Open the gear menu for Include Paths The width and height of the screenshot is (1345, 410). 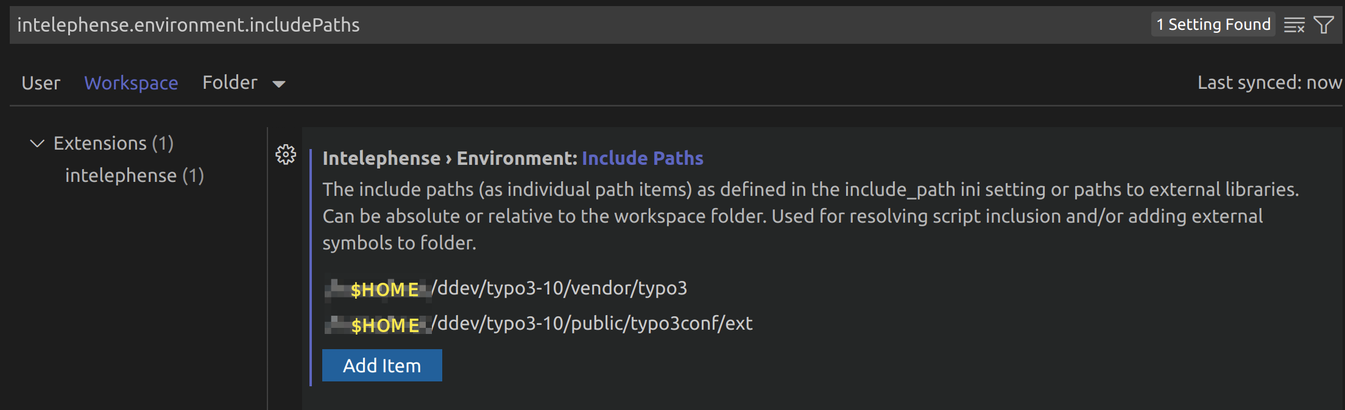[x=286, y=155]
